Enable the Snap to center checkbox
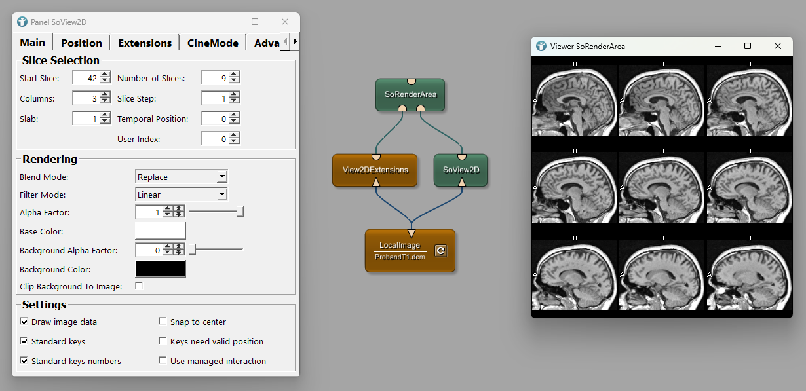806x391 pixels. tap(163, 322)
